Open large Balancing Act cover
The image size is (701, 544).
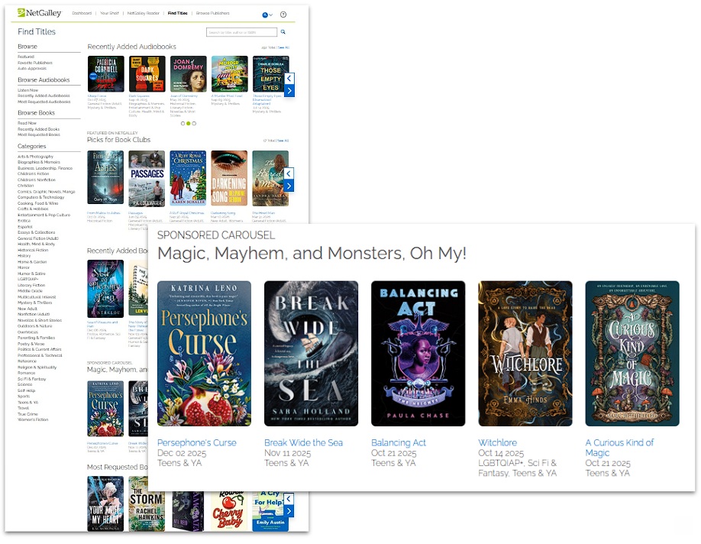[x=418, y=354]
